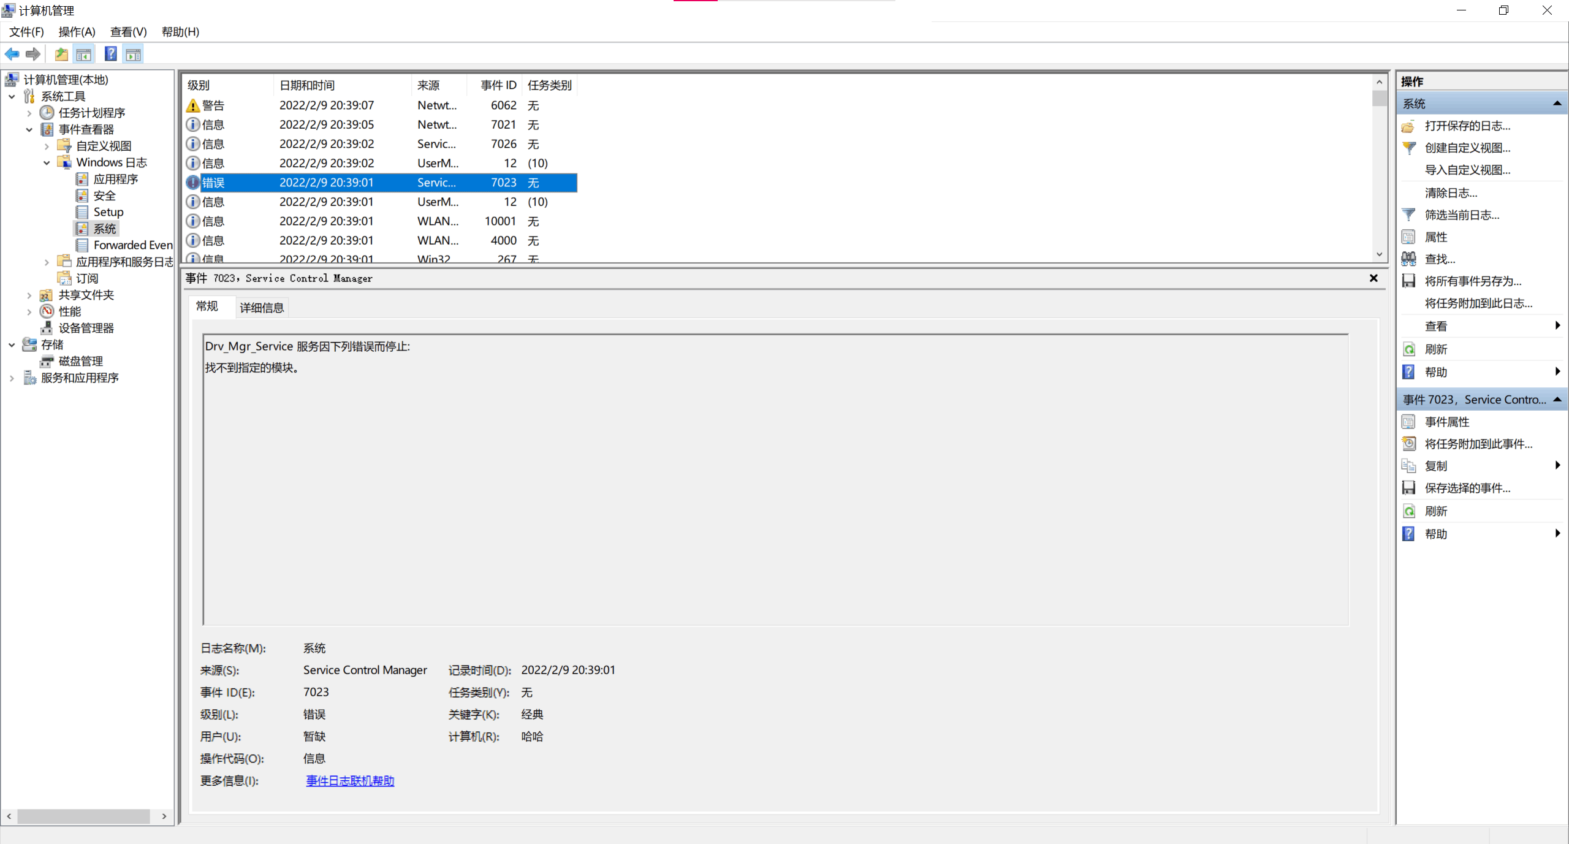Image resolution: width=1569 pixels, height=844 pixels.
Task: Click Save Selected Events (保存选择的事件)
Action: [1467, 488]
